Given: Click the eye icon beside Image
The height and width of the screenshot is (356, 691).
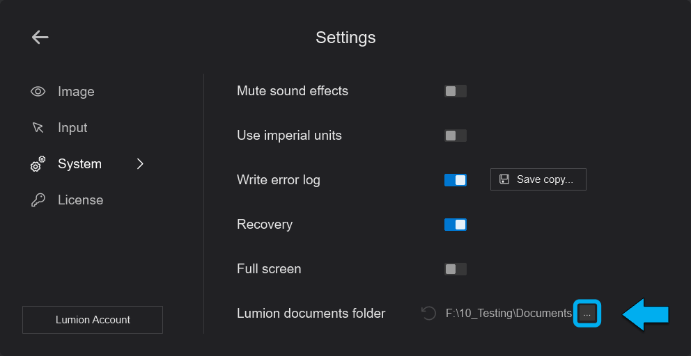Looking at the screenshot, I should 38,92.
